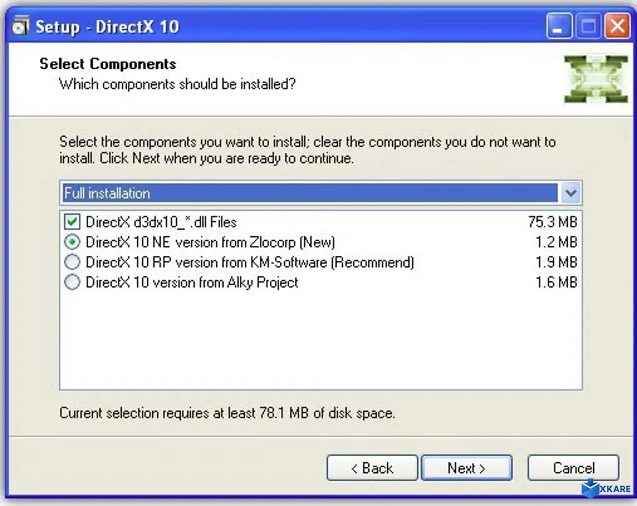Select DirectX 10 RP version from KM-Software
The width and height of the screenshot is (637, 506).
pos(72,262)
